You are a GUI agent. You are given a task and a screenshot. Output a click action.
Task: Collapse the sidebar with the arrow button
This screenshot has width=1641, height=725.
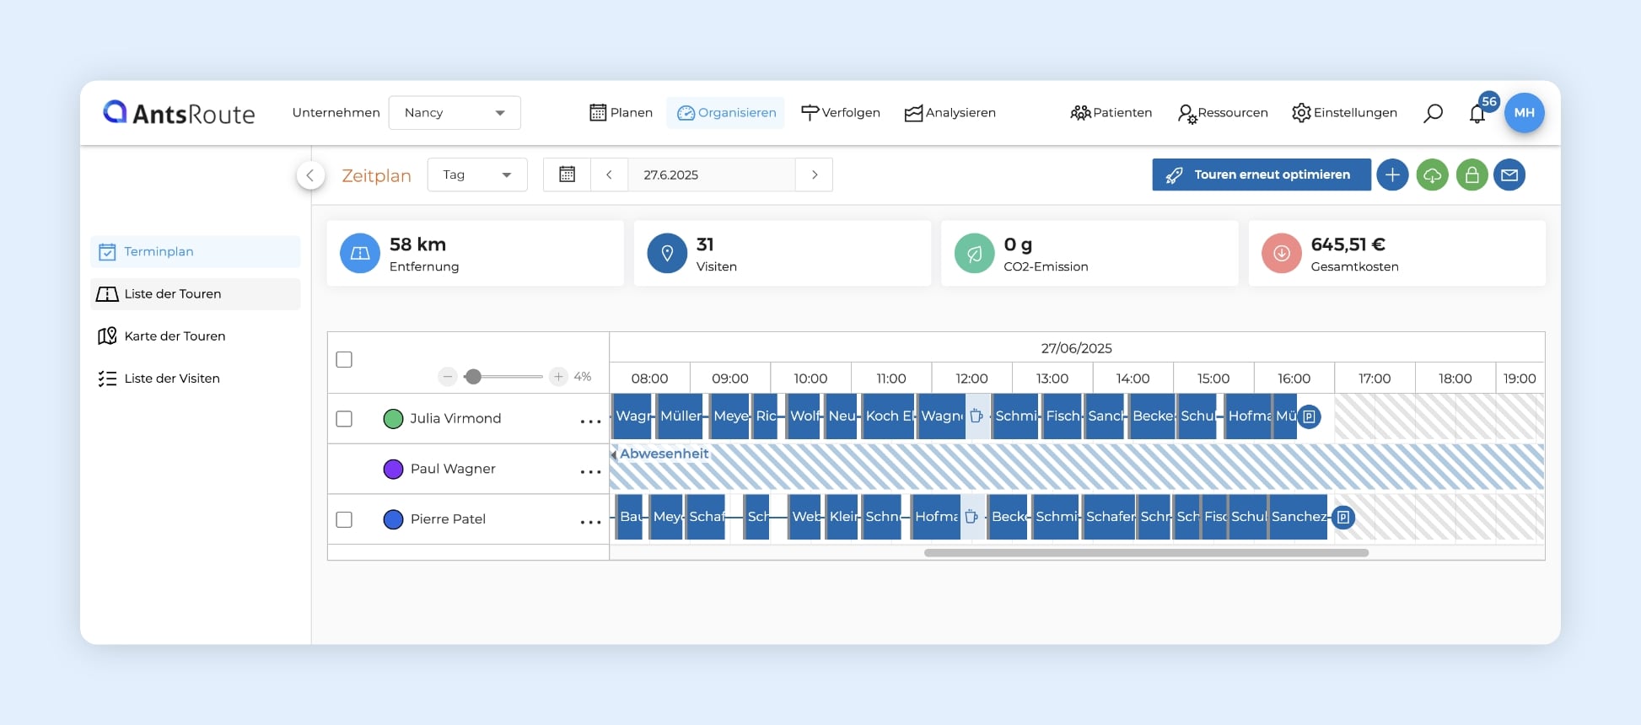310,175
